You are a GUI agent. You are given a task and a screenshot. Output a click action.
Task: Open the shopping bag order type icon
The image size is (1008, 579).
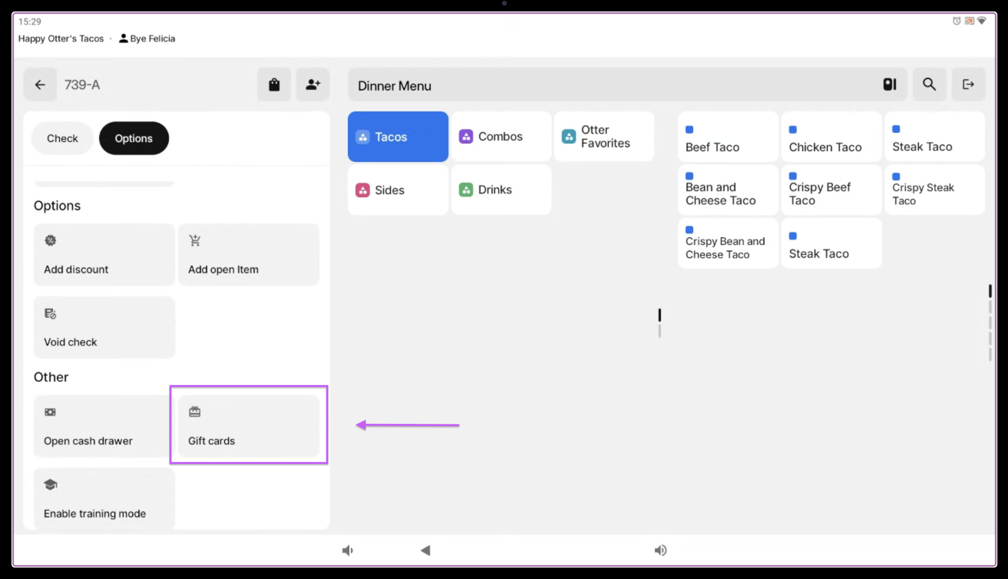coord(274,85)
